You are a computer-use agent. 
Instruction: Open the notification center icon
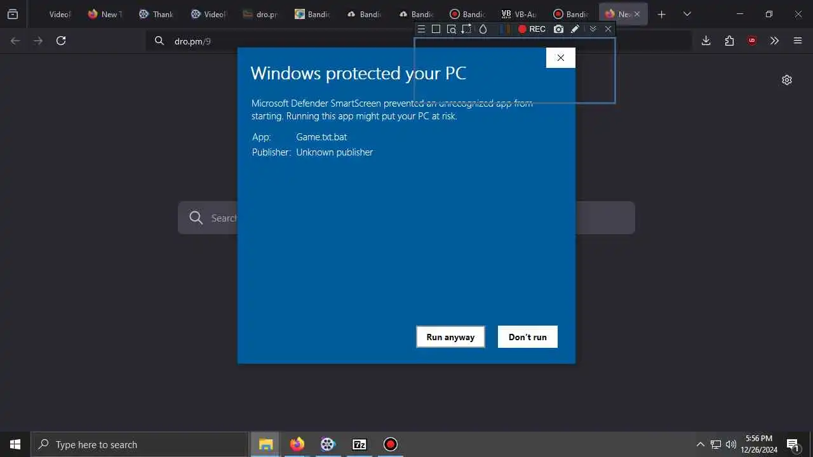[793, 444]
